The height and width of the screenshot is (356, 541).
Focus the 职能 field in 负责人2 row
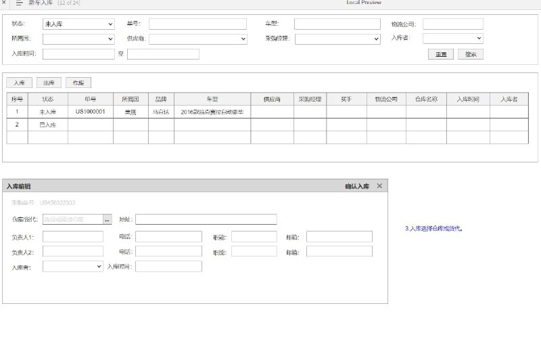tap(254, 251)
